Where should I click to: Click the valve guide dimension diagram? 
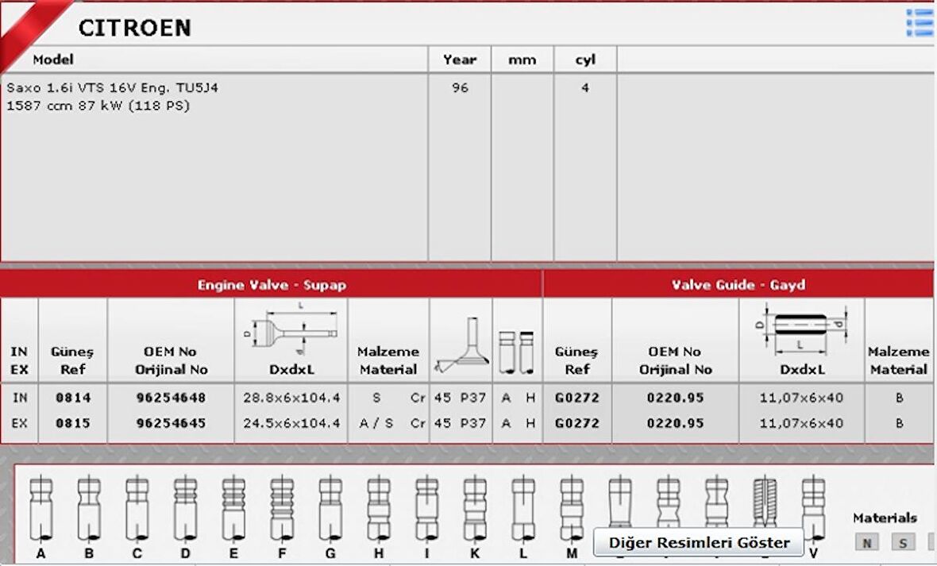(x=801, y=329)
